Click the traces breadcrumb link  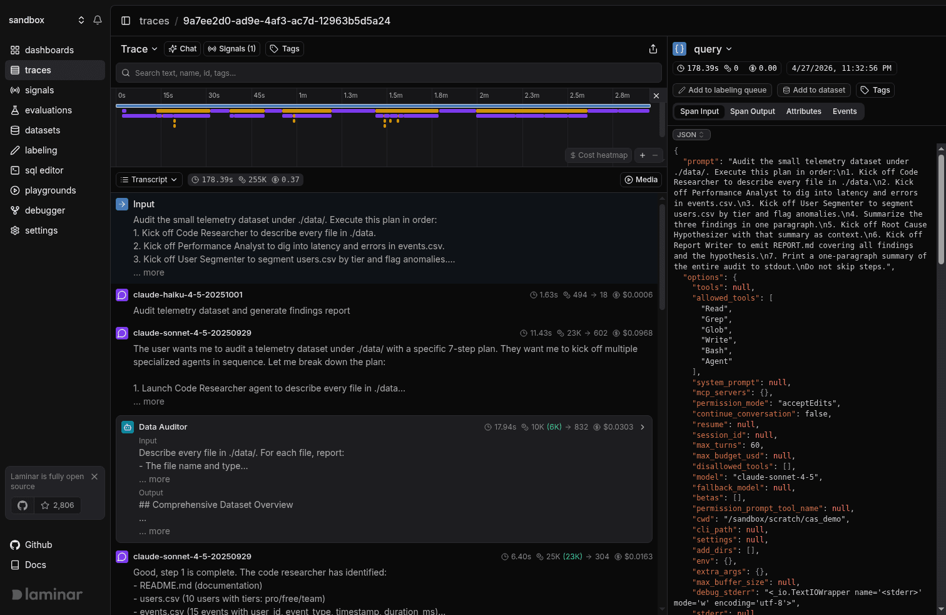pyautogui.click(x=154, y=21)
